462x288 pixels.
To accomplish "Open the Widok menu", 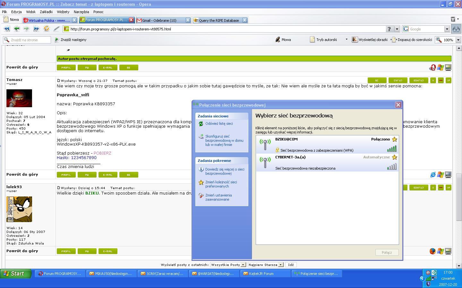I will coord(31,12).
